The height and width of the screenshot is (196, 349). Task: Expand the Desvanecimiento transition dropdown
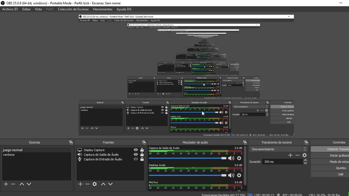(x=278, y=149)
